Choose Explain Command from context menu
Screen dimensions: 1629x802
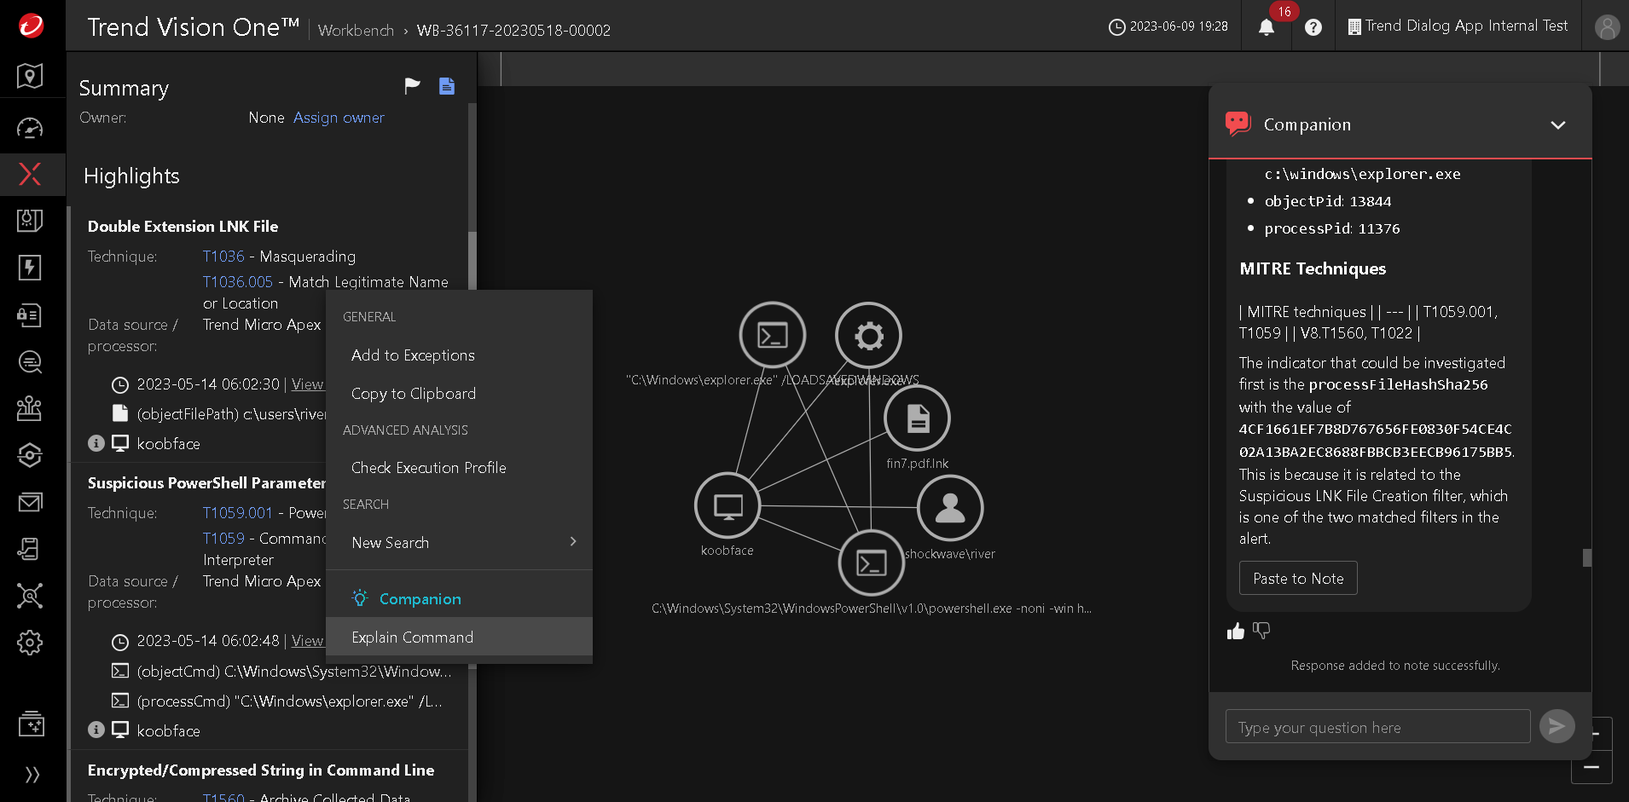pos(413,638)
